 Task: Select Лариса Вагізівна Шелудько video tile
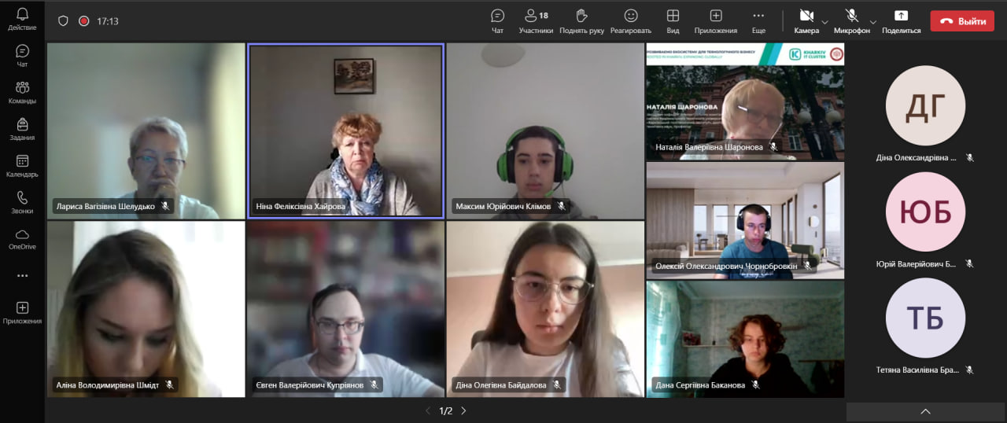click(x=146, y=131)
